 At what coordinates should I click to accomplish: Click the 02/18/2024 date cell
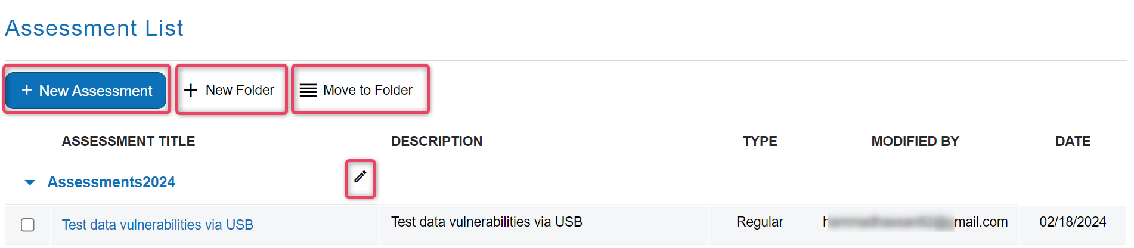click(1073, 222)
